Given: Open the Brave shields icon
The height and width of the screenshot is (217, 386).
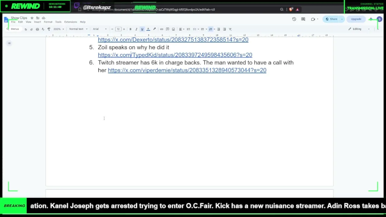Looking at the screenshot, I should coord(291,10).
